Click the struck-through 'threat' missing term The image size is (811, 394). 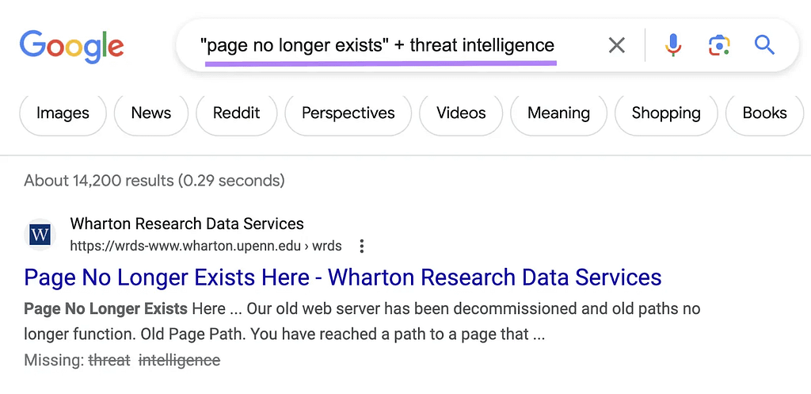tap(109, 360)
